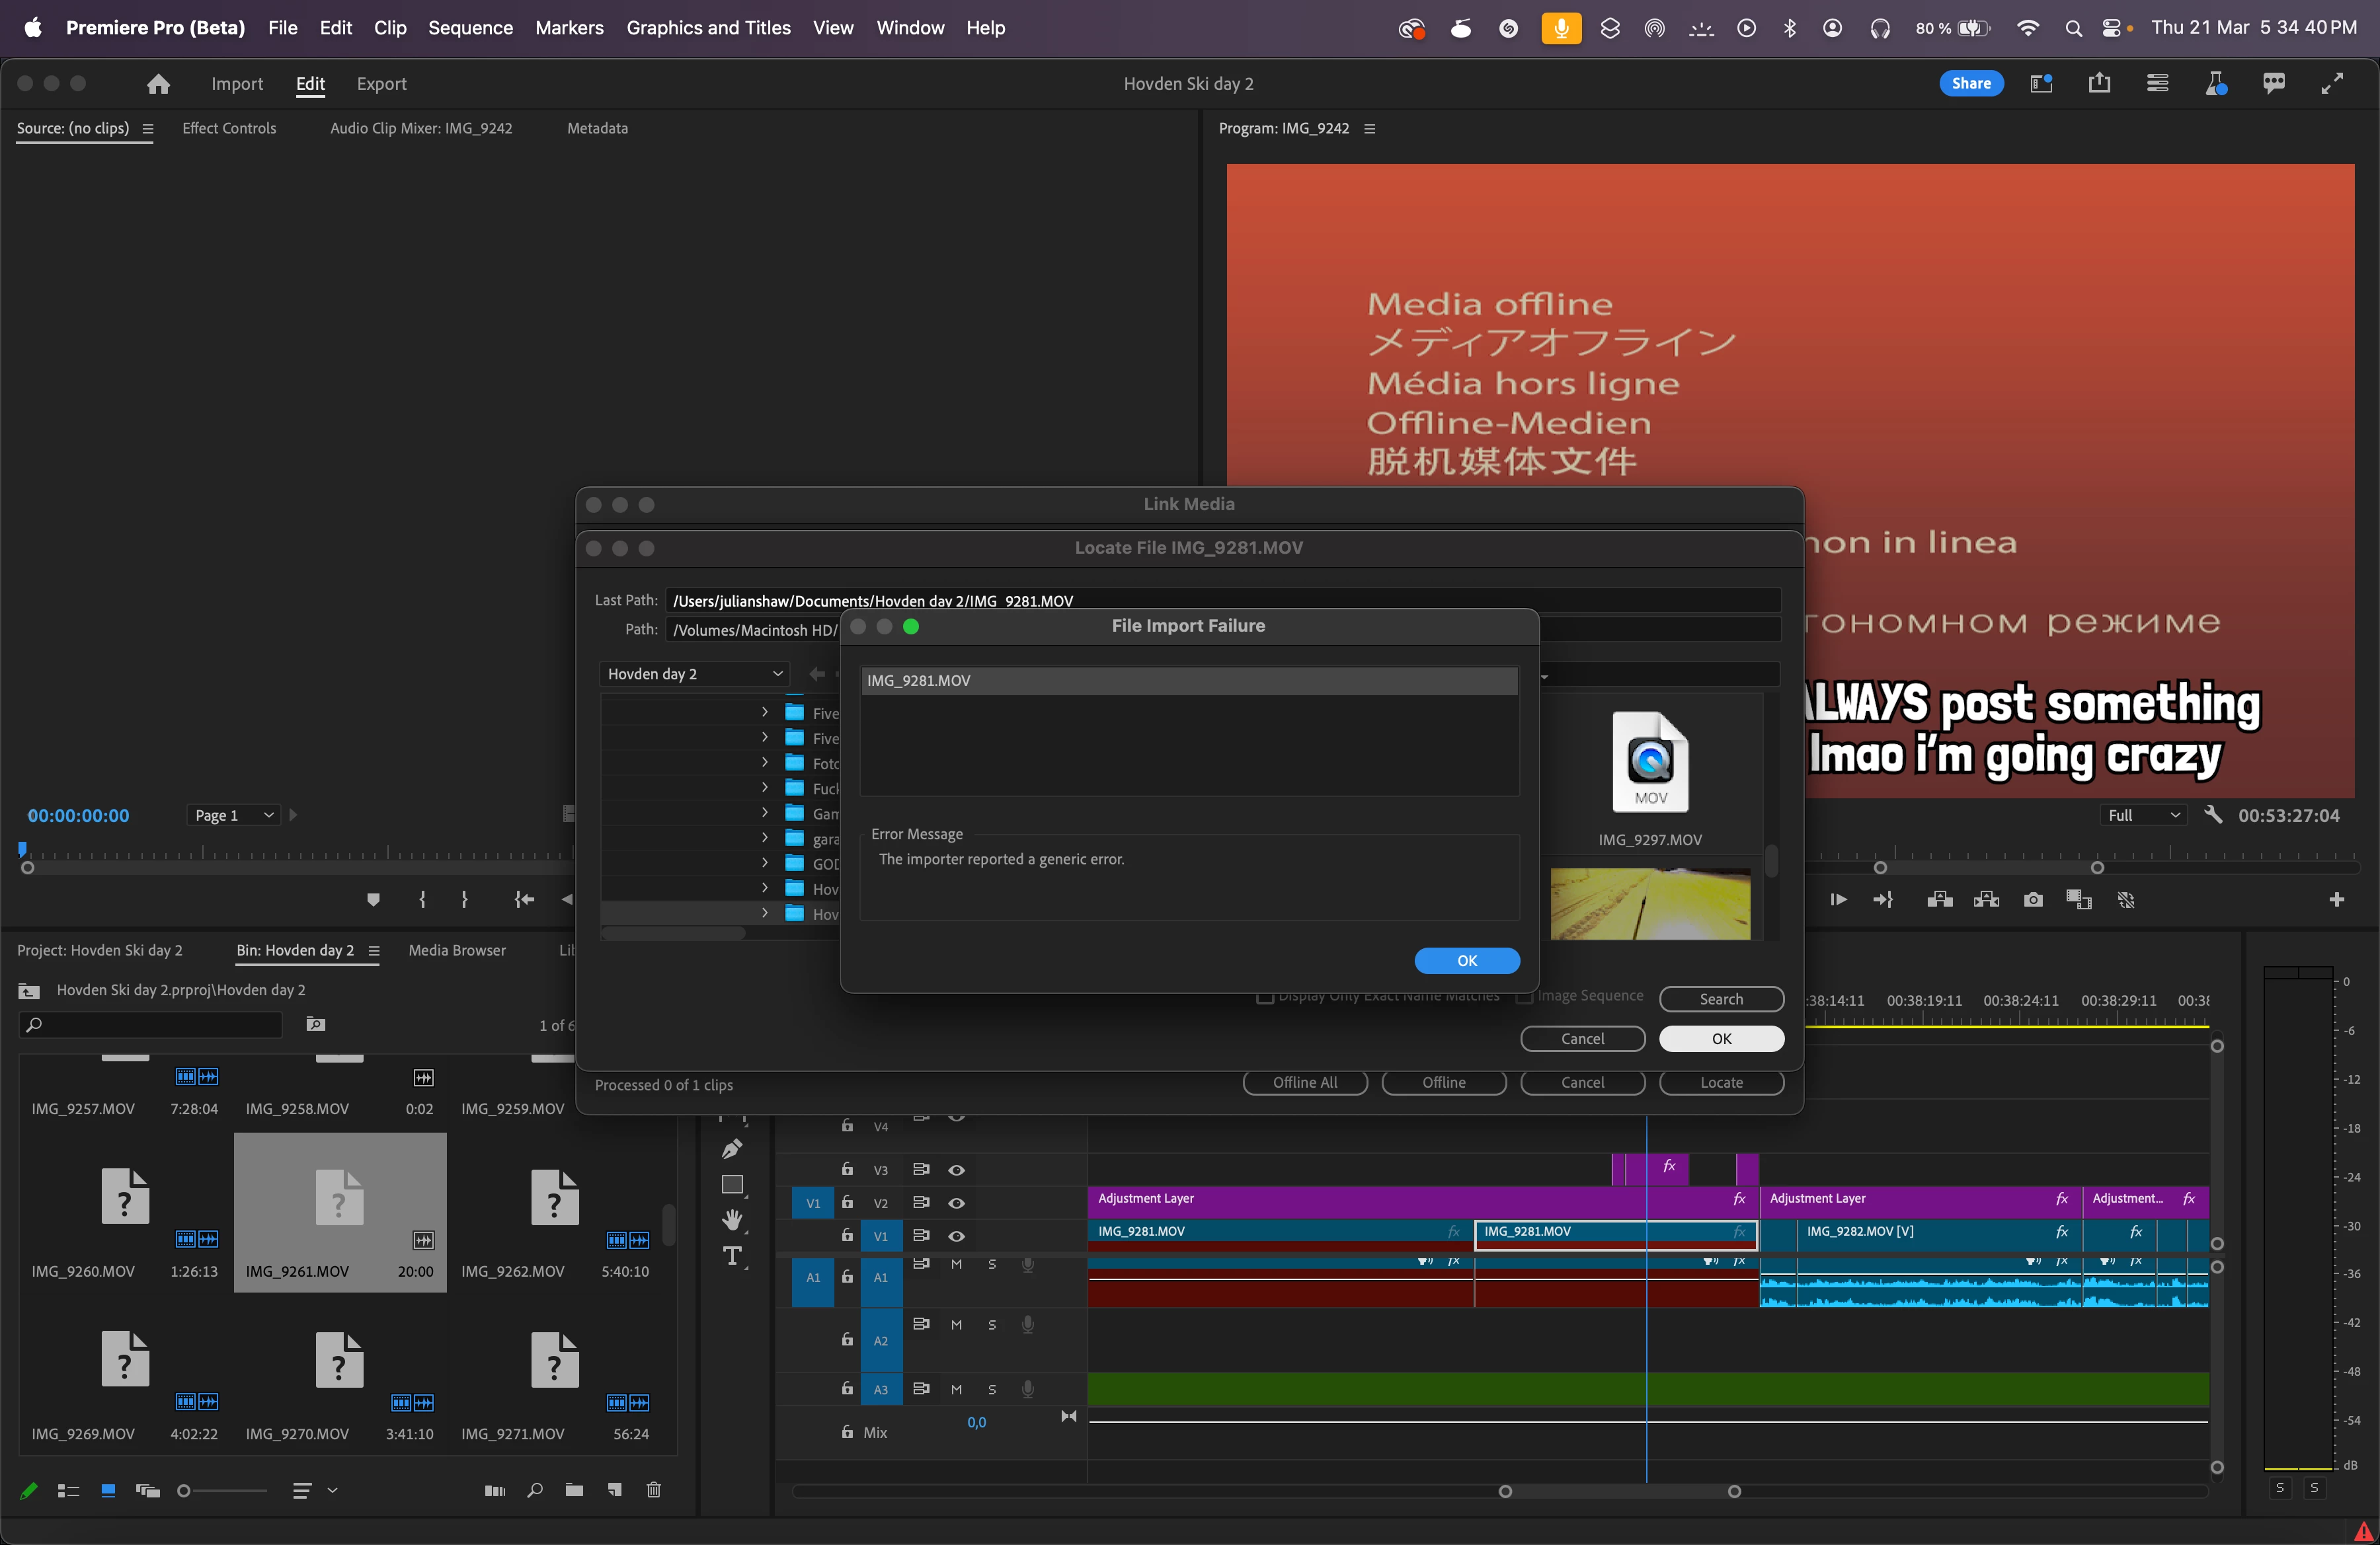Expand the GOD folder in tree

[765, 862]
